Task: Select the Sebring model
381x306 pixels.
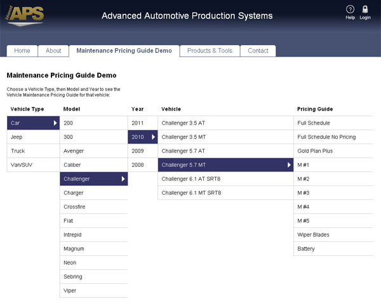Action: (x=94, y=277)
